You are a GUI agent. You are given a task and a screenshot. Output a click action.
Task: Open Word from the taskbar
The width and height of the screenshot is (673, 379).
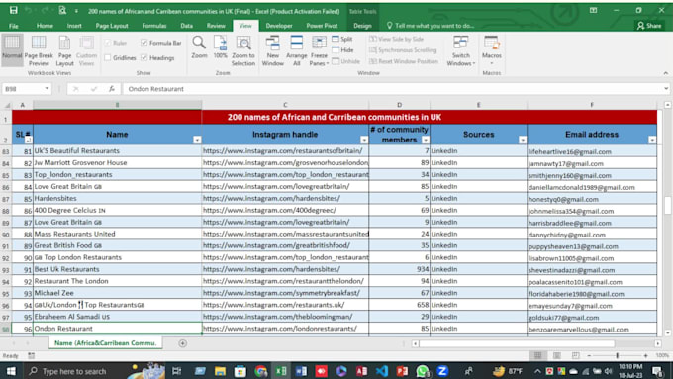tap(301, 371)
